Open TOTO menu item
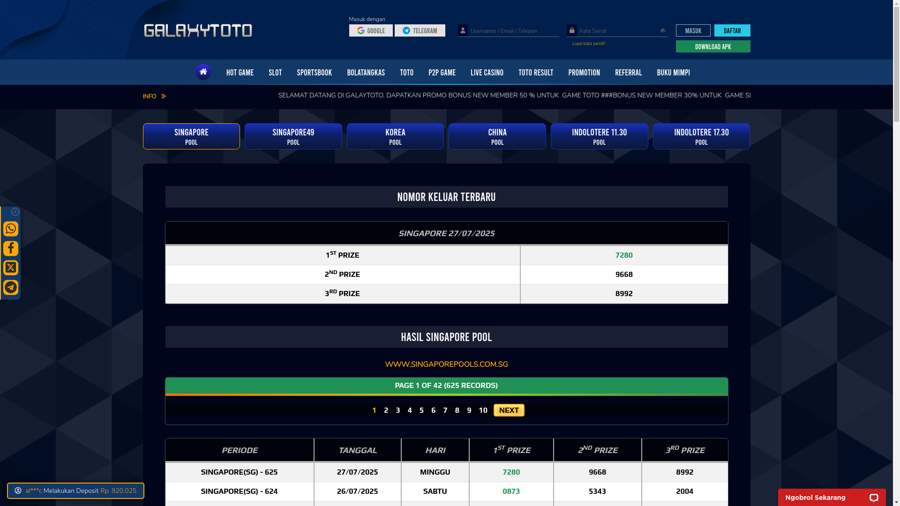The width and height of the screenshot is (900, 506). [x=407, y=73]
